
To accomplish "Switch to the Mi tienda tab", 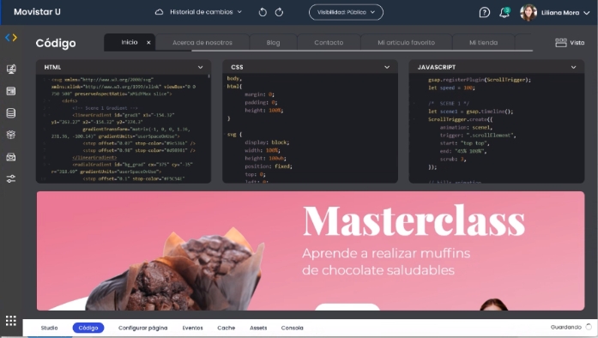I will [483, 42].
